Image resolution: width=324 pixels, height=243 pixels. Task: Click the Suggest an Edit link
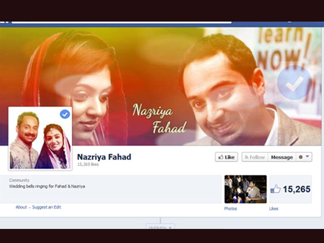click(x=46, y=207)
